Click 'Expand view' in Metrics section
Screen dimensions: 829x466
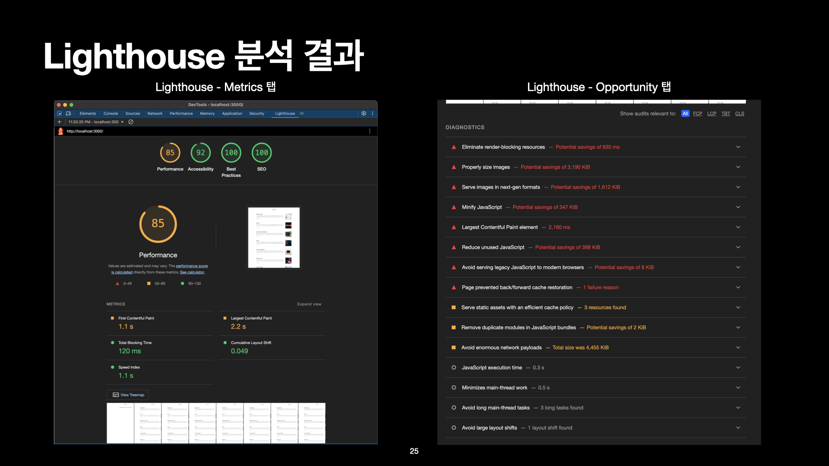(x=309, y=304)
